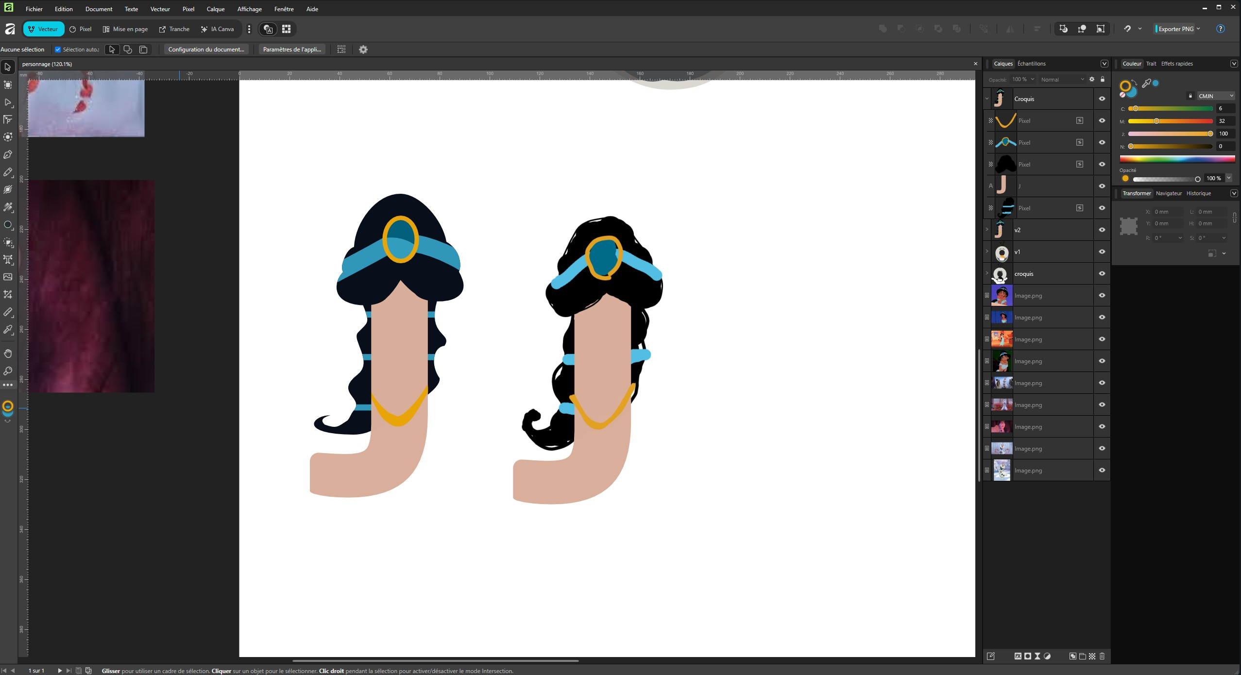Viewport: 1241px width, 675px height.
Task: Switch to the Échantillons tab
Action: pos(1031,64)
